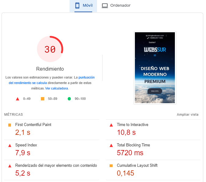Click orange square icon beside First Contentful Paint
This screenshot has width=206, height=182.
(9, 125)
